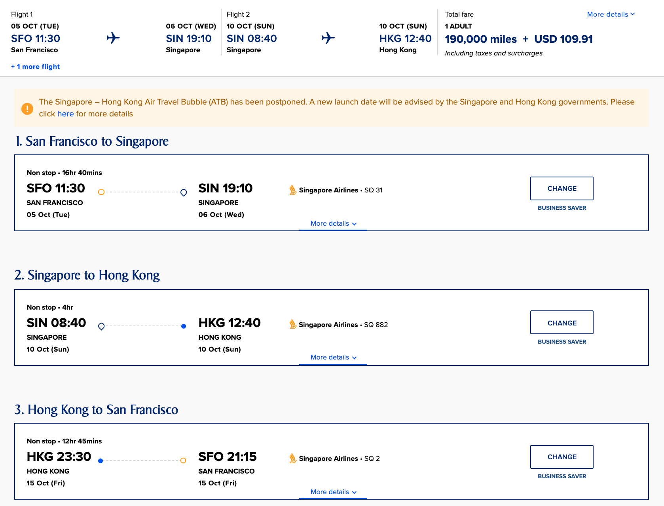This screenshot has width=664, height=506.
Task: Click the Singapore Airlines logo next to SQ 2
Action: point(293,458)
